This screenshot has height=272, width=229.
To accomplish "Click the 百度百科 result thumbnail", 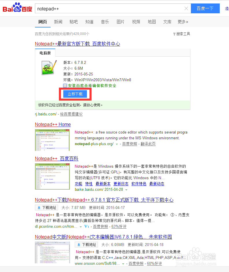I will (52, 176).
